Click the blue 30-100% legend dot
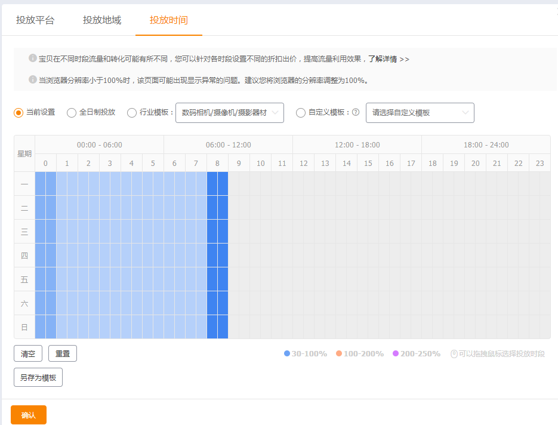This screenshot has height=425, width=558. coord(288,353)
